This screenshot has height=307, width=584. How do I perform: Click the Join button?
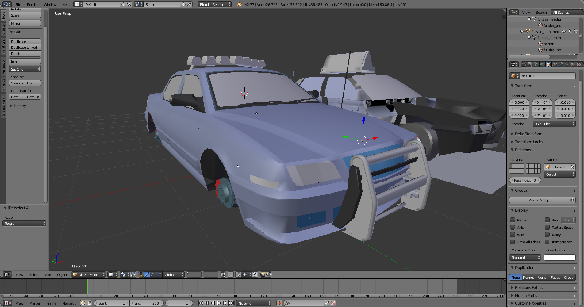point(25,62)
